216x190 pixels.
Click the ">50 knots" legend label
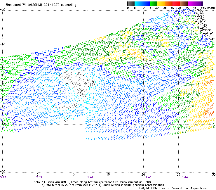coord(208,8)
